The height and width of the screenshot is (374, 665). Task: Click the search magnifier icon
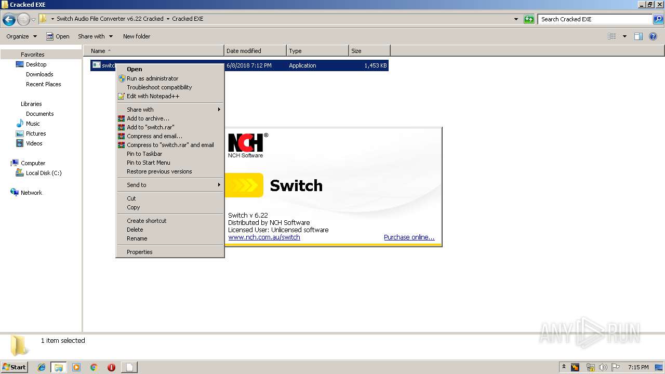[x=658, y=19]
